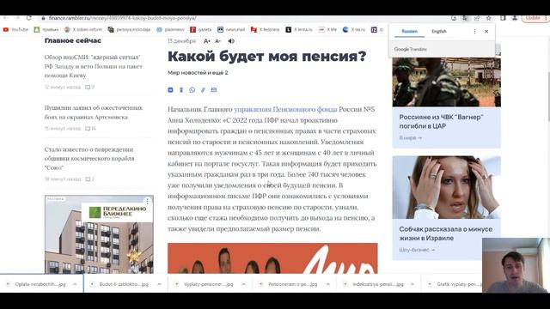Viewport: 550px width, 309px height.
Task: Reload the current page
Action: (28, 18)
